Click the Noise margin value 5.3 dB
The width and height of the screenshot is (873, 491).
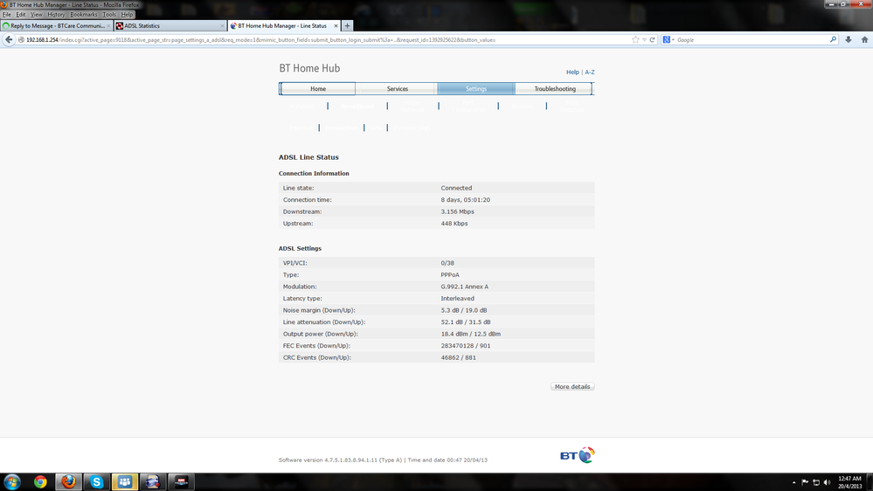464,311
